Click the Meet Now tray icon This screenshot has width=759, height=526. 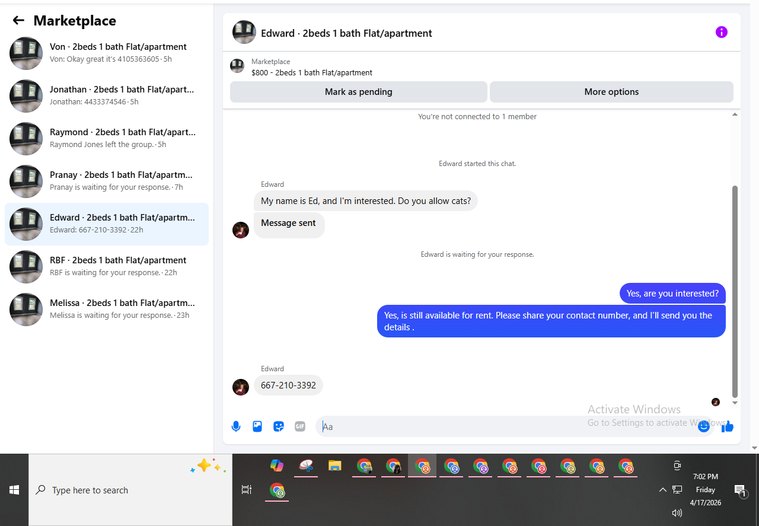pyautogui.click(x=677, y=466)
